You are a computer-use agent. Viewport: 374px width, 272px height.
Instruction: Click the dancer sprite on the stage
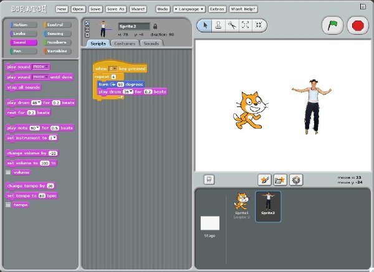pyautogui.click(x=312, y=106)
